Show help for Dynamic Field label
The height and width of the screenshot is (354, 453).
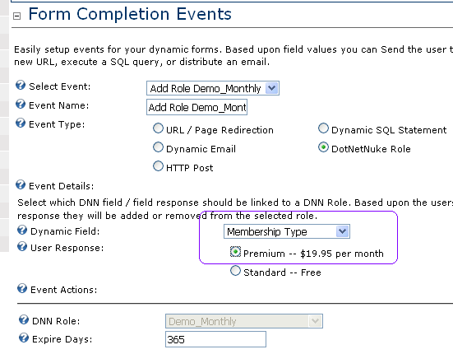(x=22, y=230)
